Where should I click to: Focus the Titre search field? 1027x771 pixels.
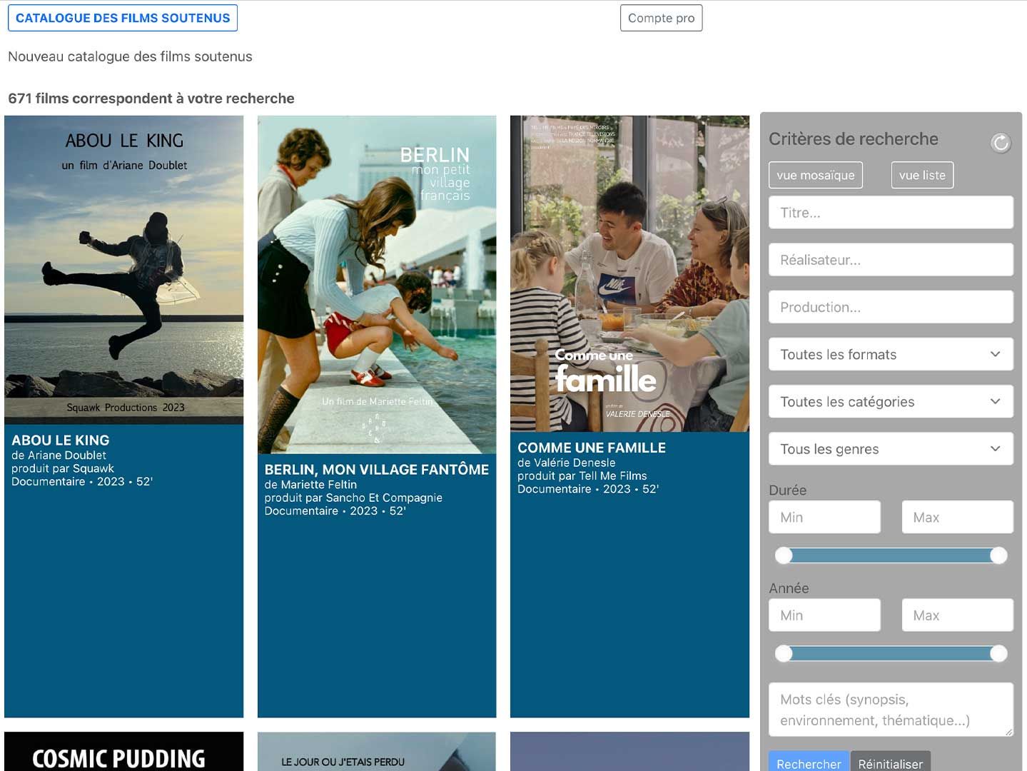point(891,213)
